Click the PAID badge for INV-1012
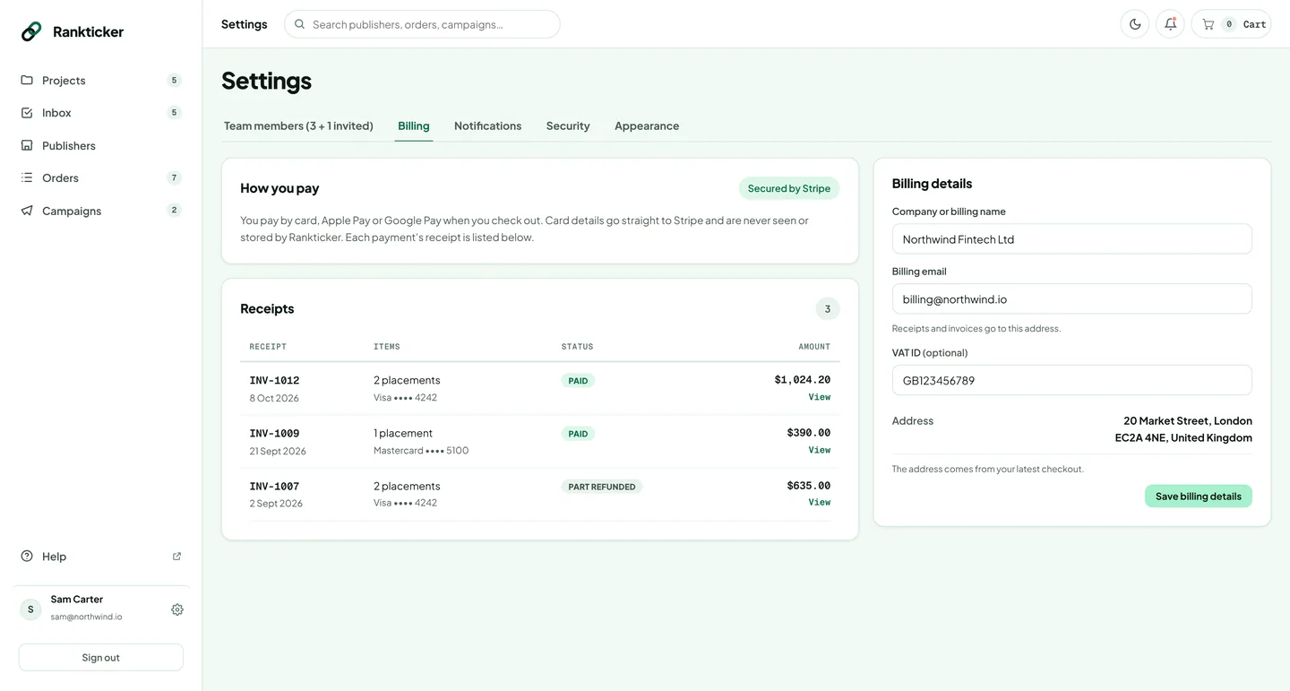The height and width of the screenshot is (691, 1290). point(578,381)
